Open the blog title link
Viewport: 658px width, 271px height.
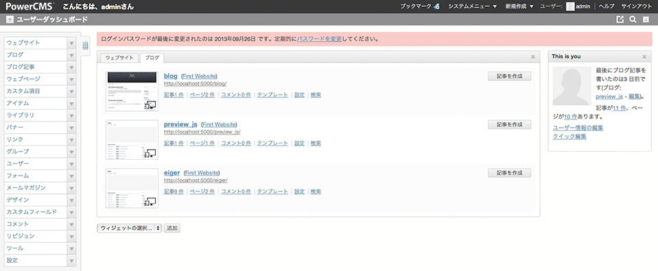(x=170, y=76)
